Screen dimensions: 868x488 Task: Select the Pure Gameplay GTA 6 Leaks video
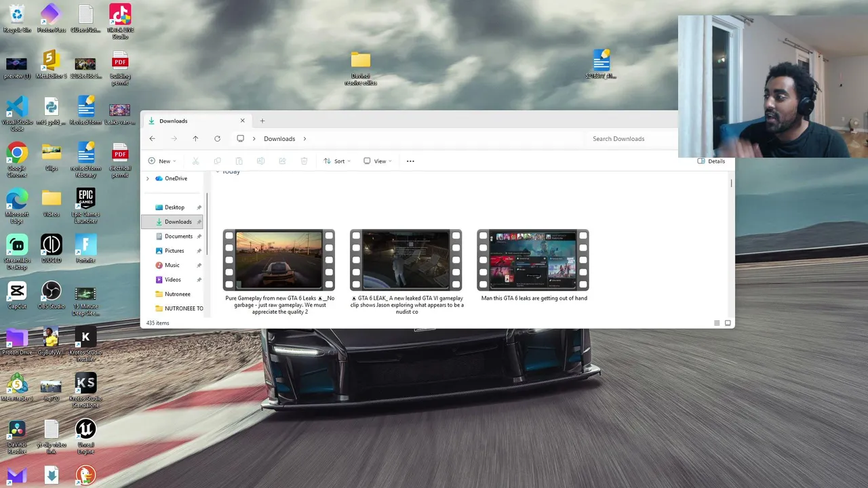click(279, 272)
